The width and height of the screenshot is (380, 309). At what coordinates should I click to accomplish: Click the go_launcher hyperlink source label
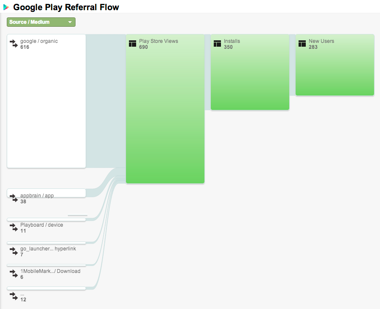48,249
